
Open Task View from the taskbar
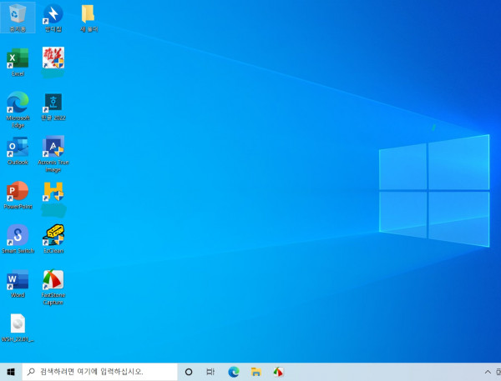coord(210,372)
